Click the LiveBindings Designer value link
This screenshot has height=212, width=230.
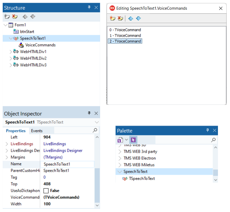63,151
